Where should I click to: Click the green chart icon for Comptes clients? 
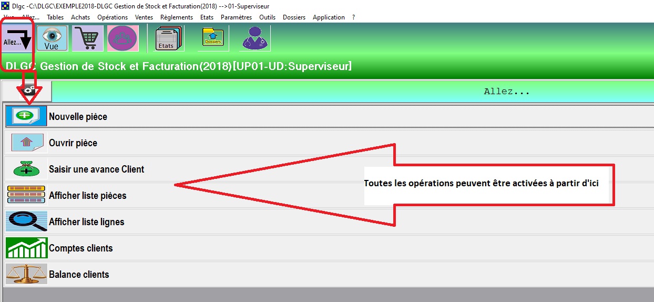(x=26, y=248)
